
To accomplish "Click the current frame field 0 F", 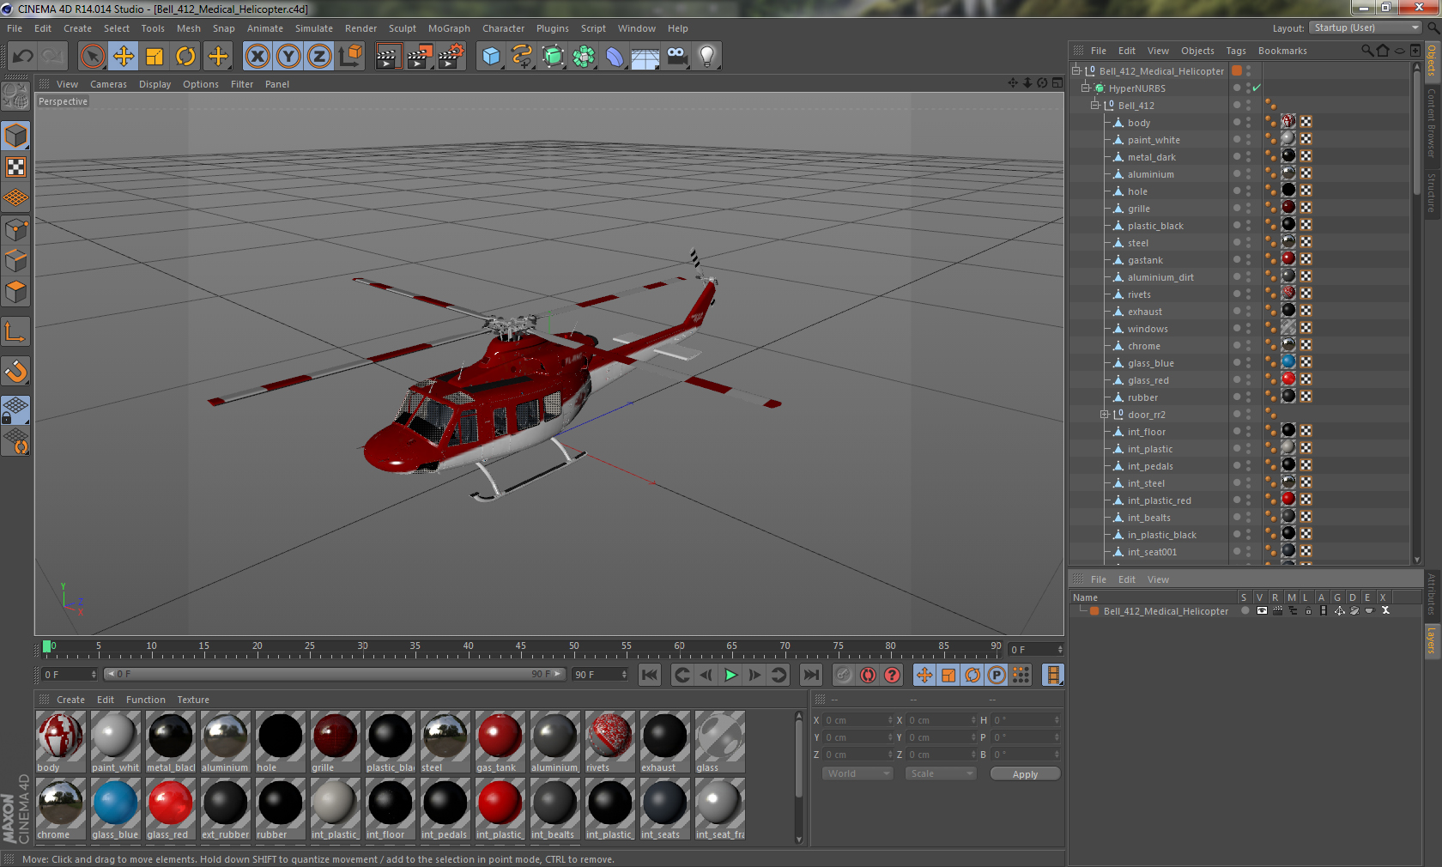I will 70,675.
